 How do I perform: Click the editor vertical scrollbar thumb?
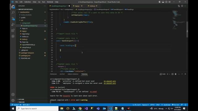coord(187,30)
